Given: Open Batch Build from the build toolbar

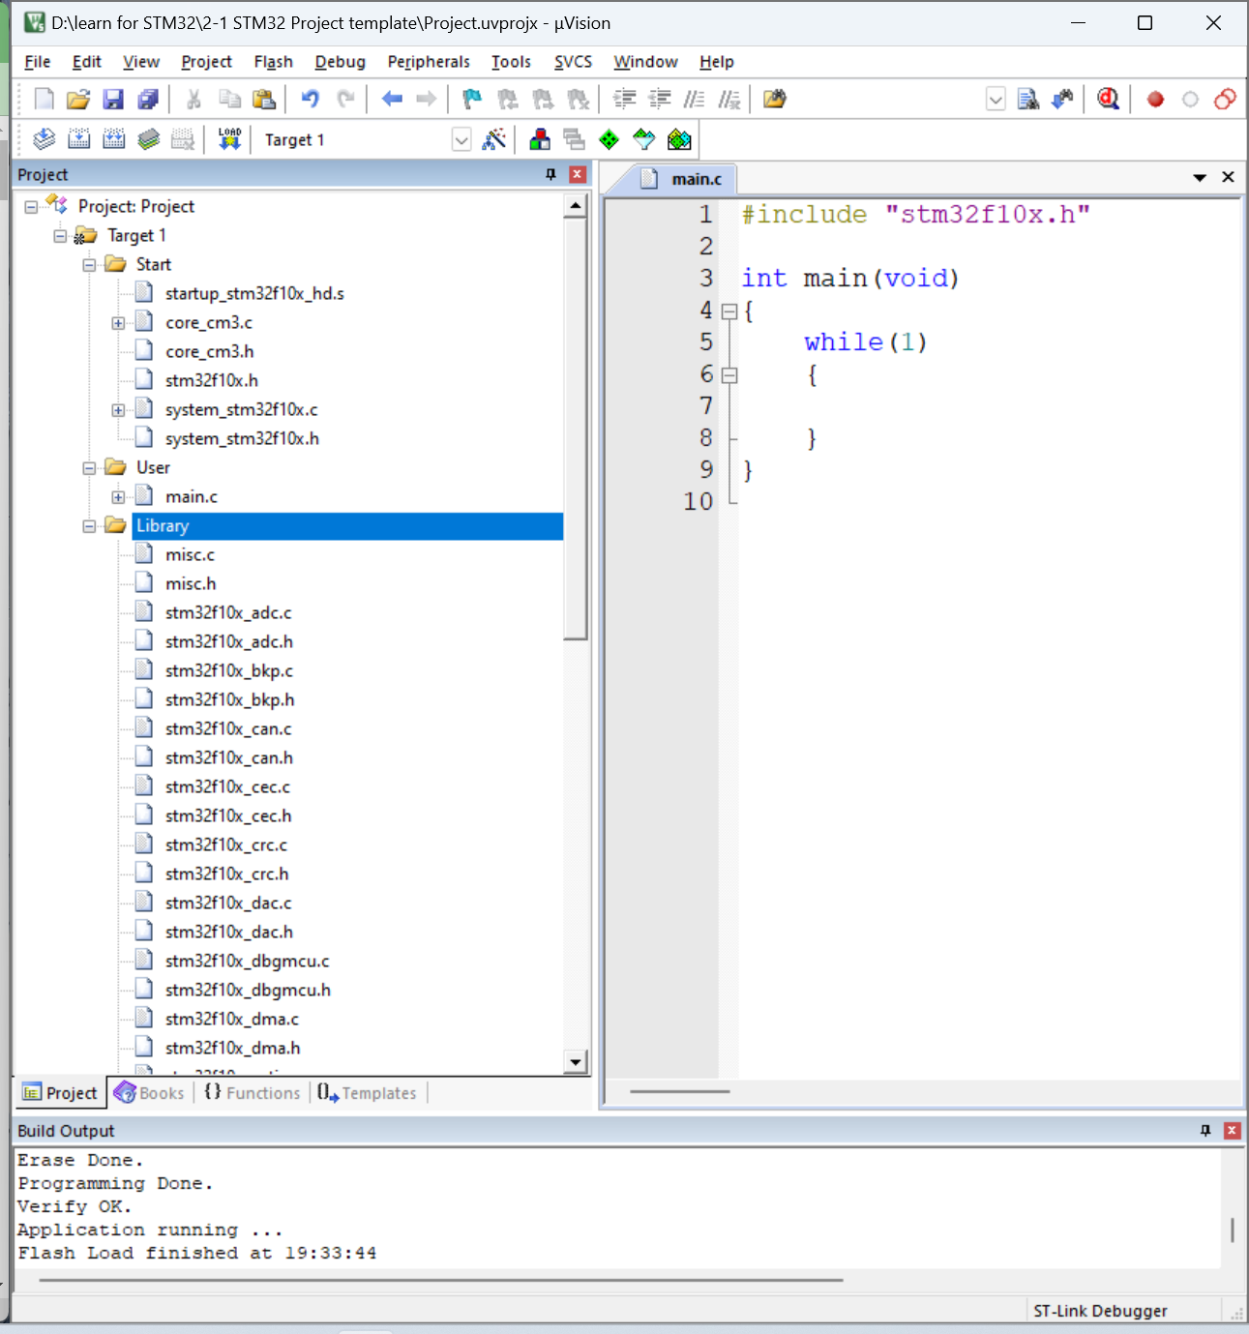Looking at the screenshot, I should (149, 139).
